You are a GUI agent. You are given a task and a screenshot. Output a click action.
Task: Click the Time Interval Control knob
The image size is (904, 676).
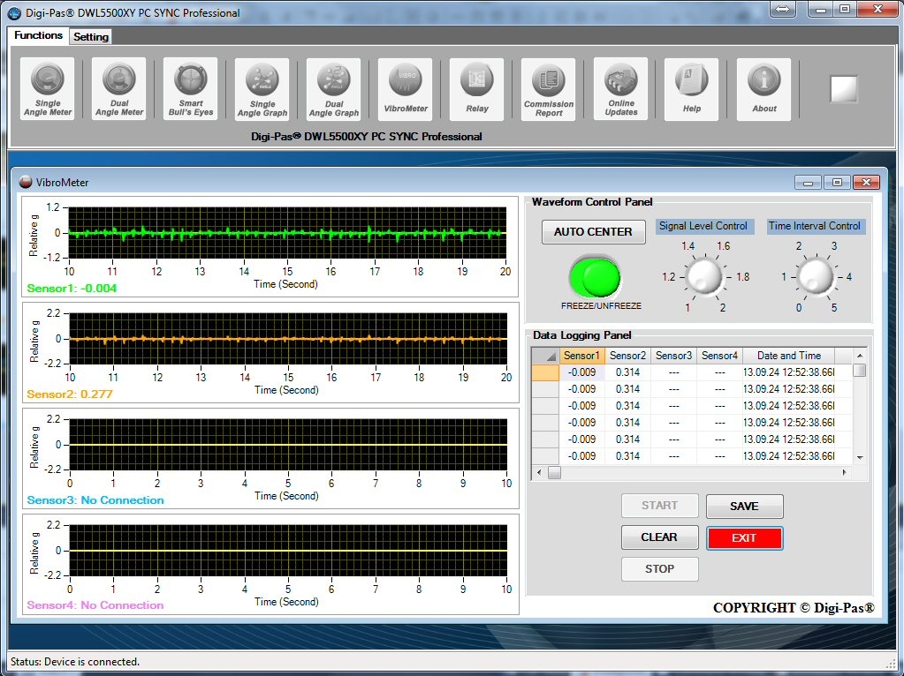[816, 276]
